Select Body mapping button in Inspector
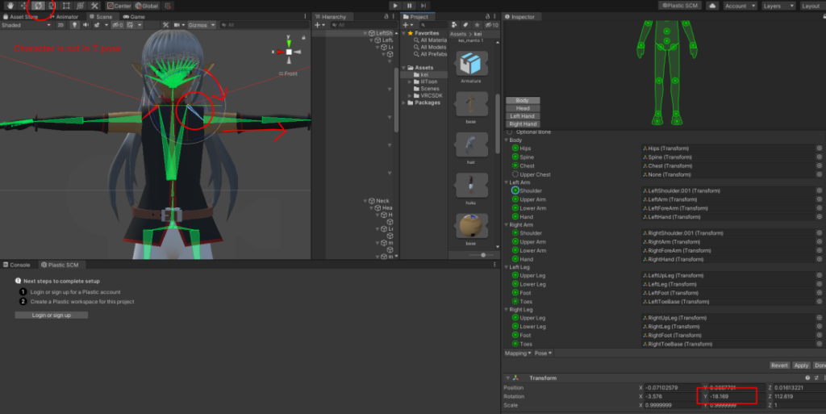The image size is (826, 414). (x=523, y=100)
